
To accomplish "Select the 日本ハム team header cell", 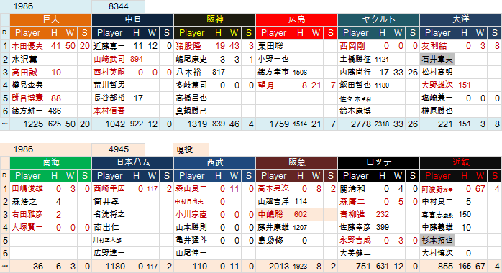I will 133,162.
